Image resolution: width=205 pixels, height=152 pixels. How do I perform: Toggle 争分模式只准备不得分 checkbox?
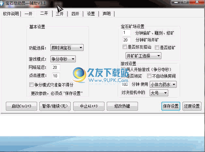tap(31, 84)
